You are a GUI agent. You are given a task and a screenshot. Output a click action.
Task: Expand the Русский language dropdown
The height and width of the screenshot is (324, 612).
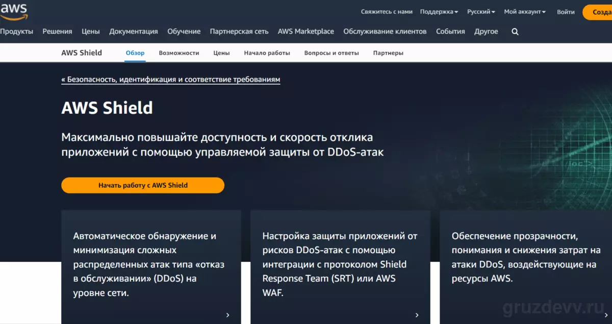(481, 12)
